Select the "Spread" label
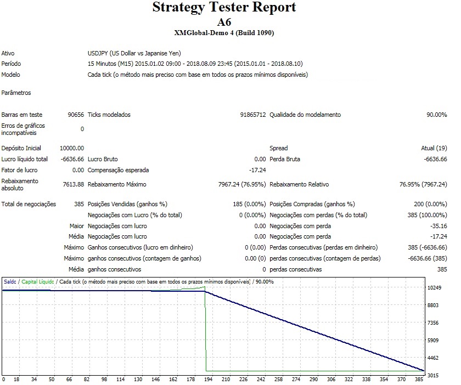Screen dimensions: 461x385 (x=279, y=148)
